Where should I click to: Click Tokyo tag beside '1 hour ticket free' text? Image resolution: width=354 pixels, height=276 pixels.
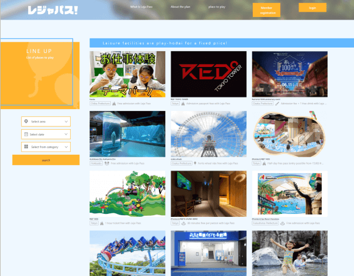tap(94, 223)
